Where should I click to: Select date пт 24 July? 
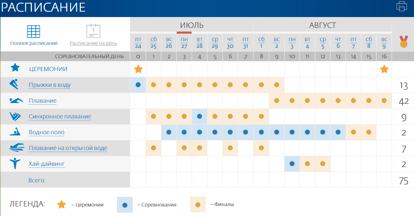point(138,42)
